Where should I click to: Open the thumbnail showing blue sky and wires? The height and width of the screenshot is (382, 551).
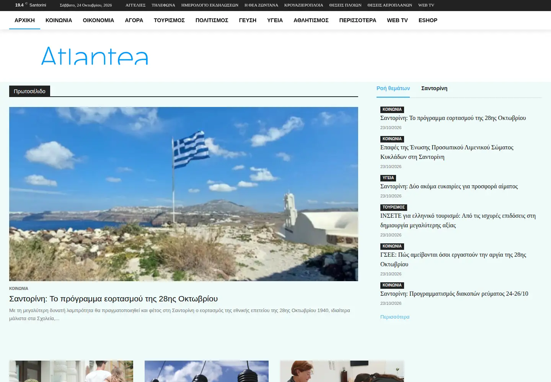[x=207, y=371]
